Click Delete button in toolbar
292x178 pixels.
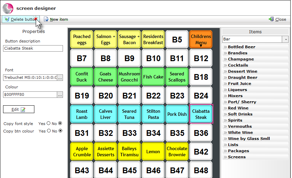(x=21, y=19)
